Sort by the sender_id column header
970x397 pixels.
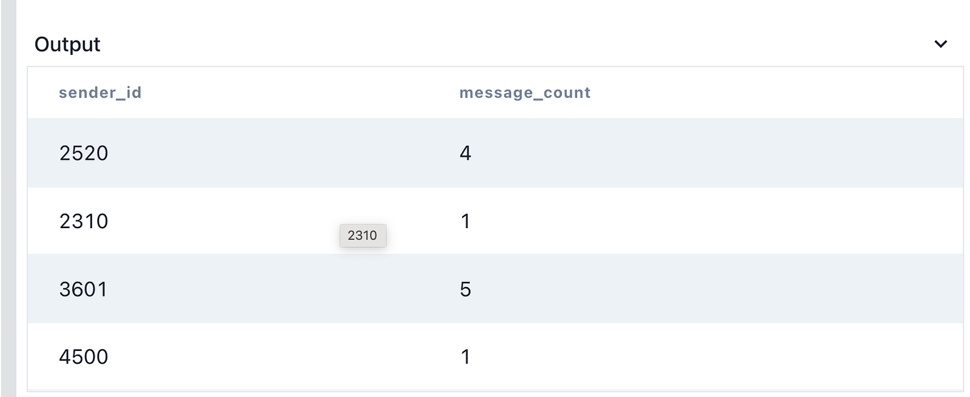[x=100, y=93]
